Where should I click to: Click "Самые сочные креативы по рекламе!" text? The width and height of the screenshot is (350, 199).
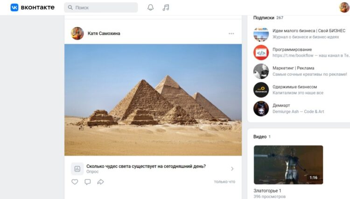309,74
